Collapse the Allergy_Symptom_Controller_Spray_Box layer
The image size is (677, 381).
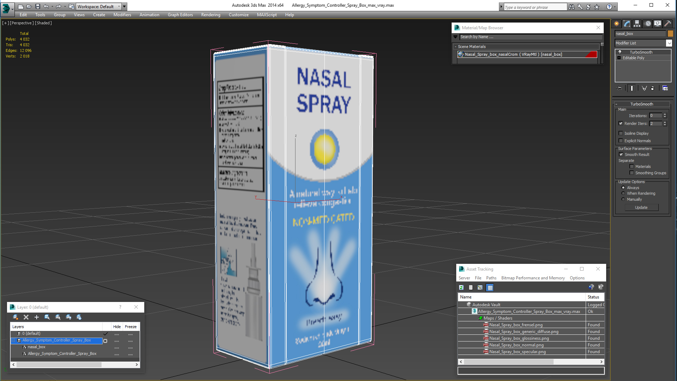click(13, 340)
